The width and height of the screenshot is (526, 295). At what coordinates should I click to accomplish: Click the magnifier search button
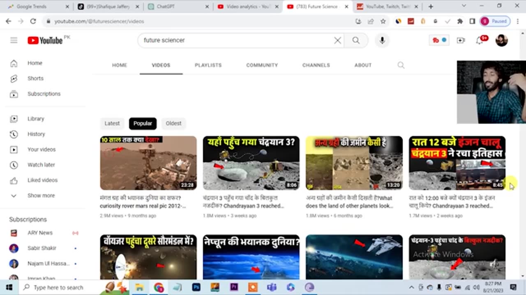tap(356, 40)
